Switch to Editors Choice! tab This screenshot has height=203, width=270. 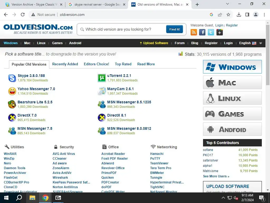(x=97, y=64)
